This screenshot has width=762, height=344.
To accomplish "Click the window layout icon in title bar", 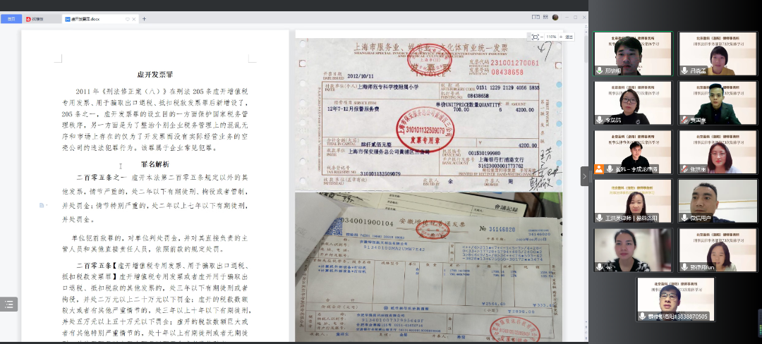I will pyautogui.click(x=536, y=17).
